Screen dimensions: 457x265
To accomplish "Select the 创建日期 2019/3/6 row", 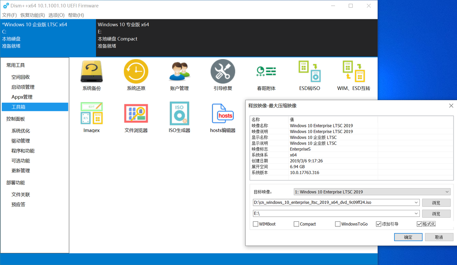I will click(x=351, y=161).
